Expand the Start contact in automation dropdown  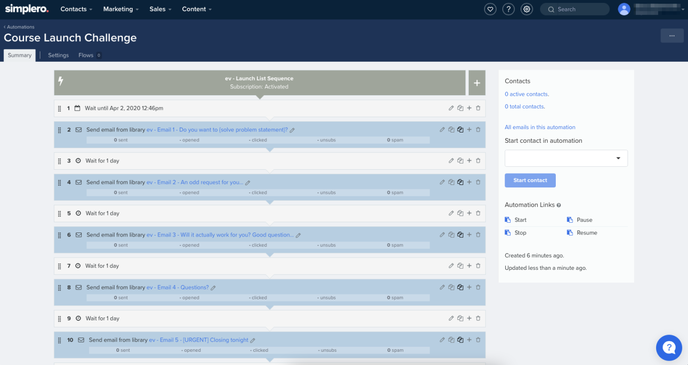pyautogui.click(x=566, y=158)
